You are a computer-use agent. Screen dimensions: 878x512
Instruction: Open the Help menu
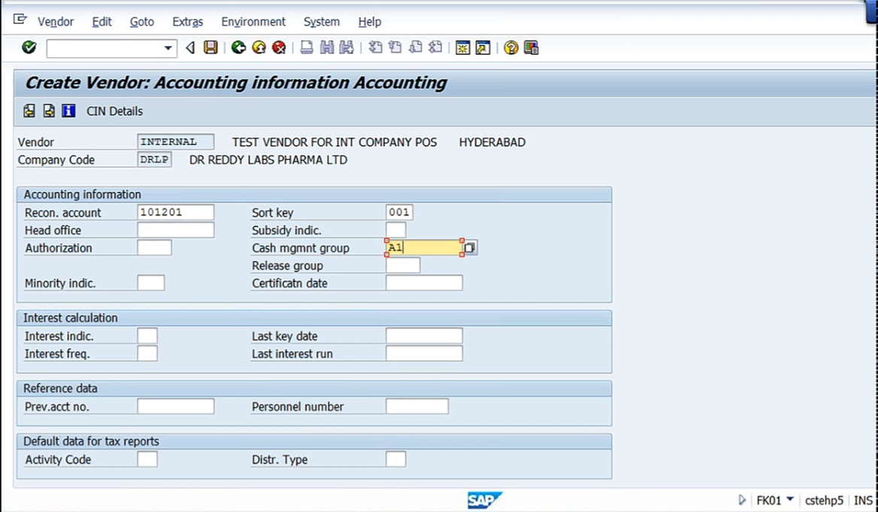(370, 21)
